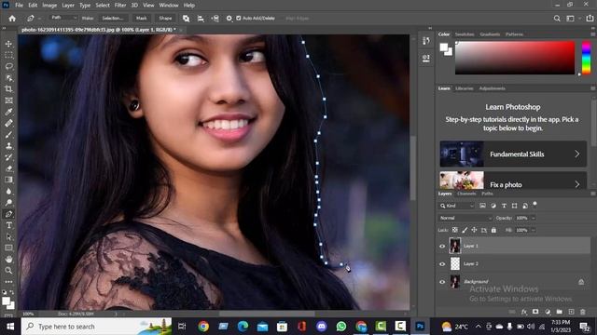Add layer style fx icon

524,312
